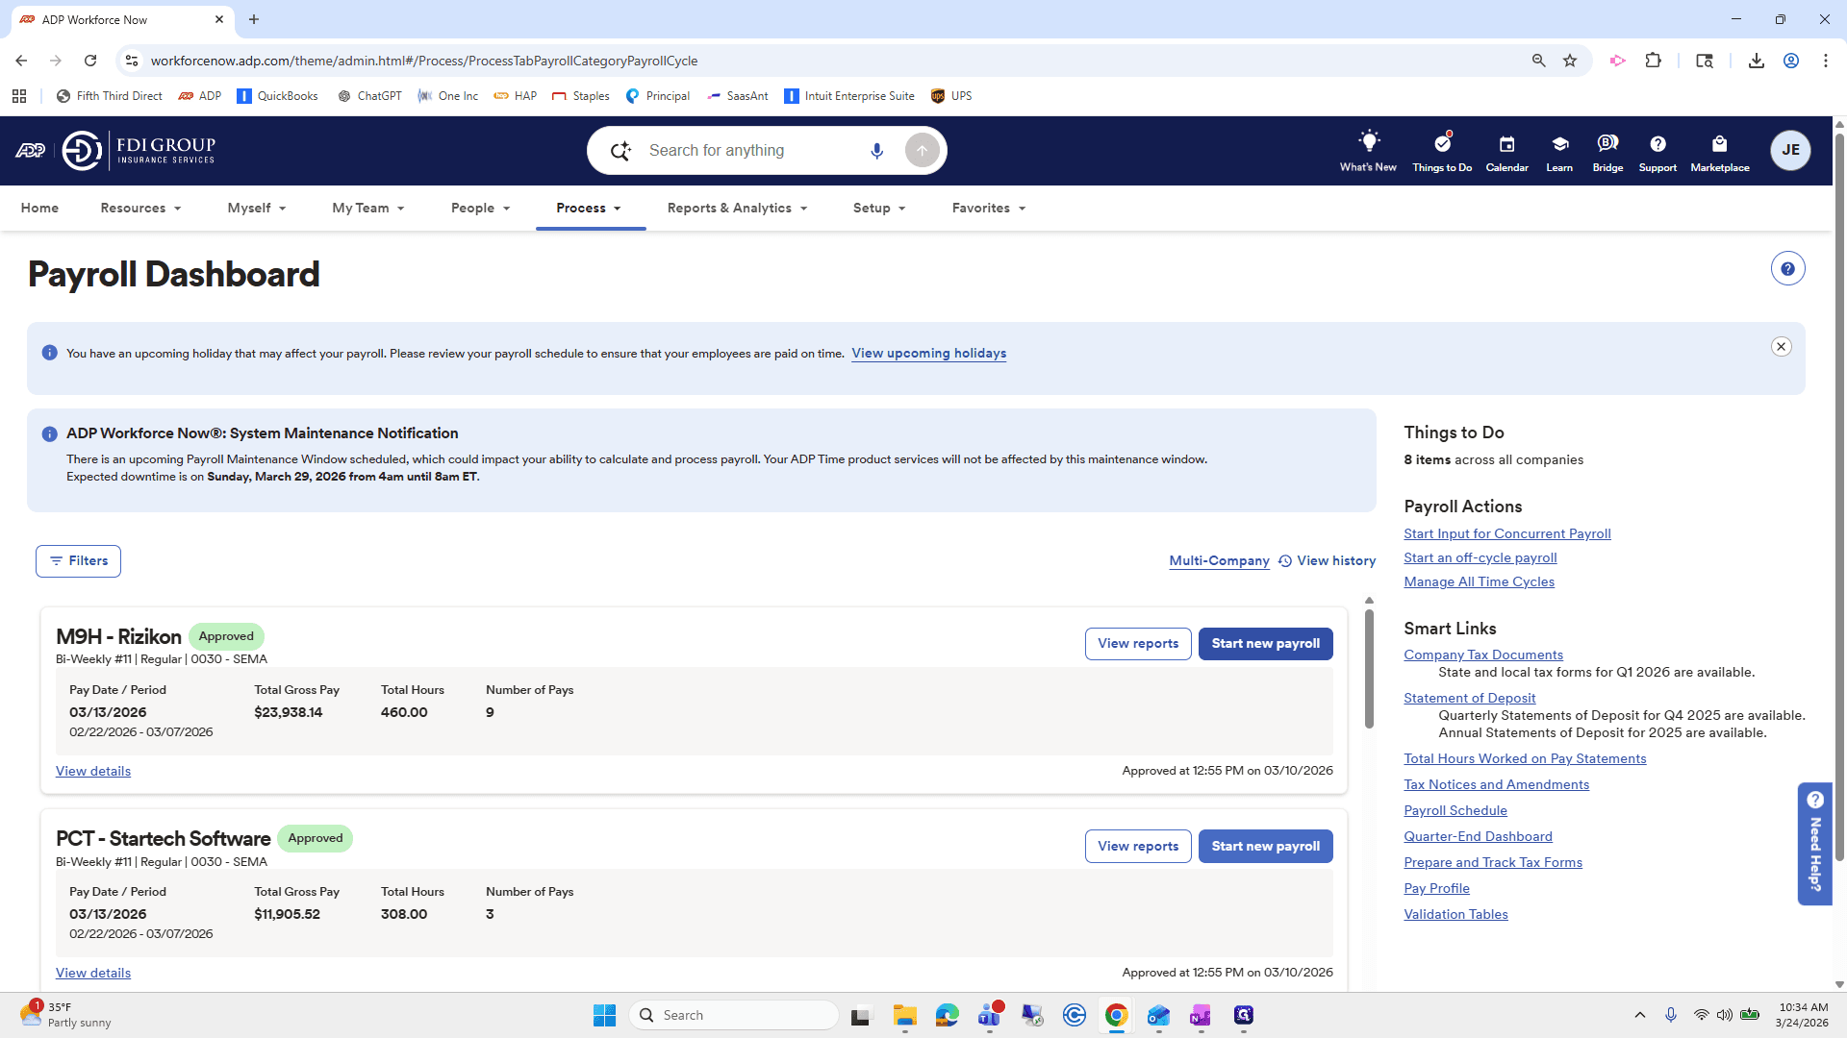Open Company Tax Documents link
This screenshot has width=1847, height=1038.
[1482, 655]
